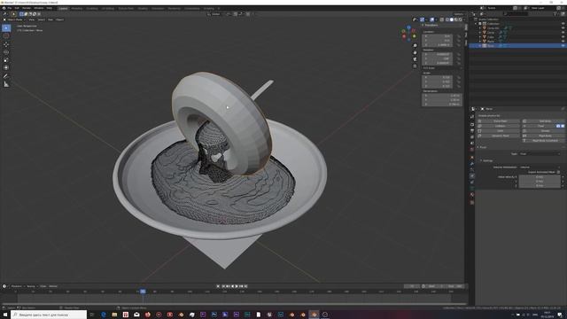Toggle X-ray mode in viewport header
This screenshot has width=567, height=319.
pyautogui.click(x=442, y=19)
